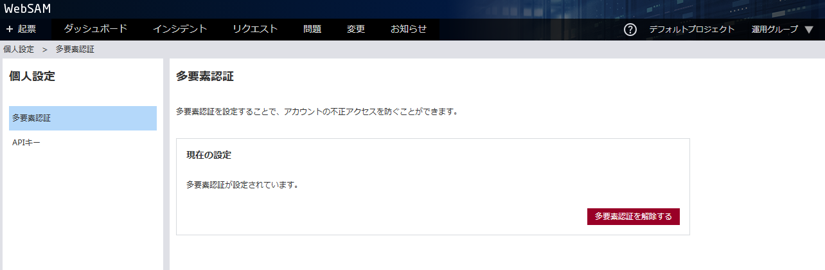Select the 問題 menu item
The image size is (825, 270).
[x=312, y=29]
